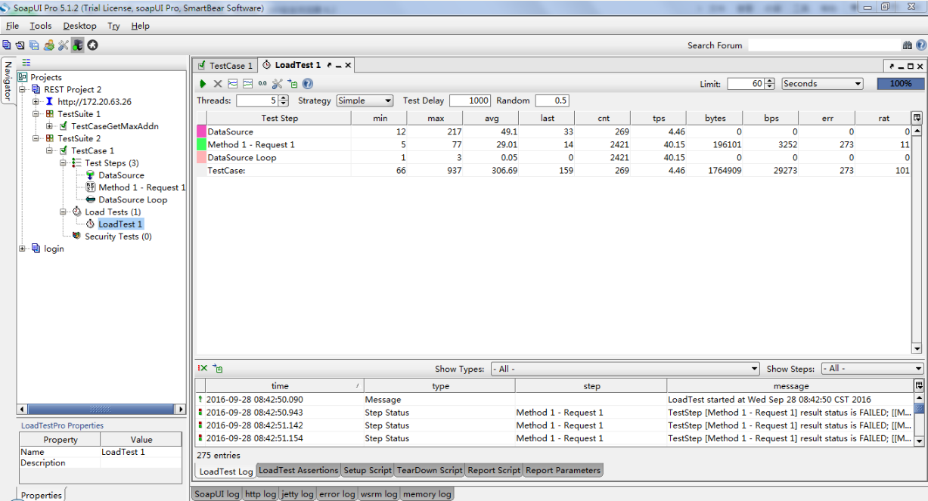Open the statistics history graph icon
This screenshot has height=501, width=928.
247,84
